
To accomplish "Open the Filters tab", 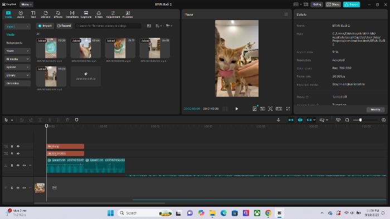I will pos(99,14).
